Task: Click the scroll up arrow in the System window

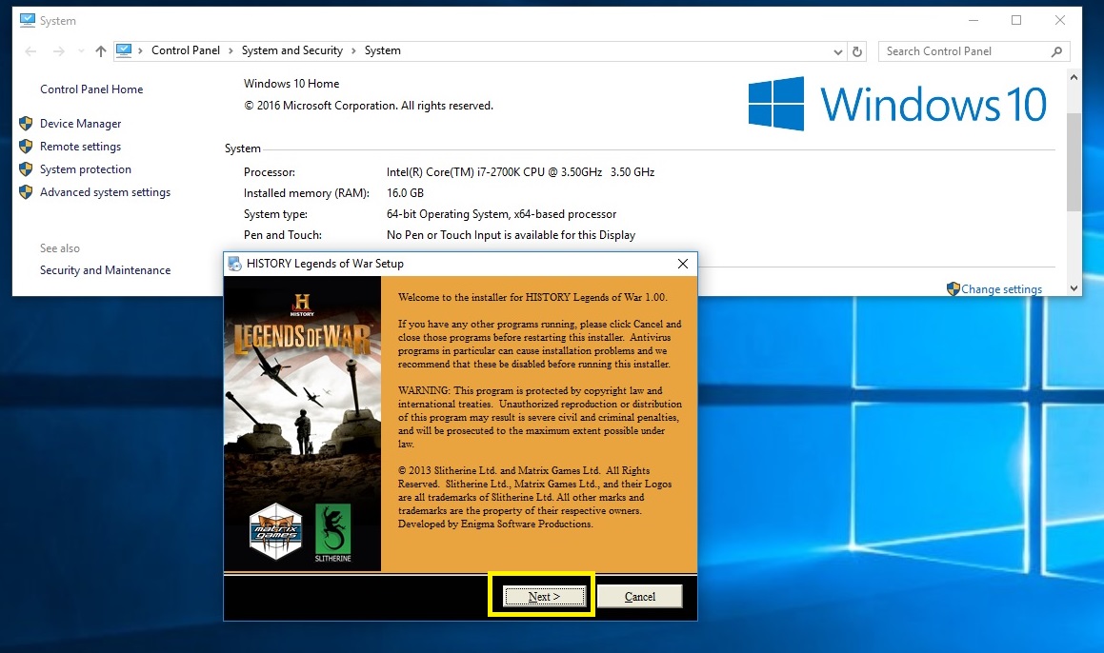Action: point(1073,77)
